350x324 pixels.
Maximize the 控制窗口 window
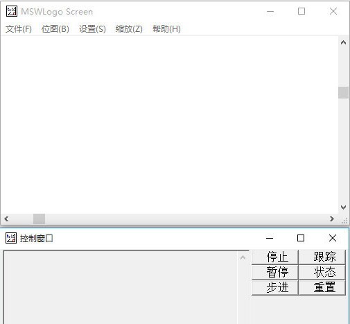pyautogui.click(x=301, y=238)
